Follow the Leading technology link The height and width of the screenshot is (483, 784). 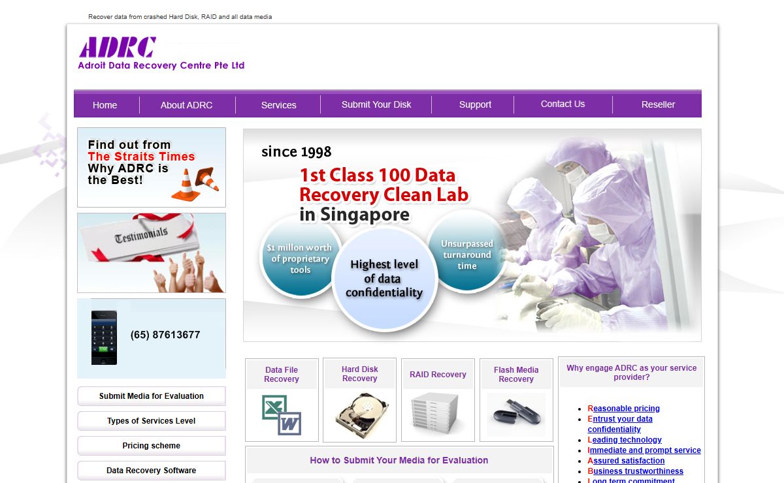coord(625,440)
